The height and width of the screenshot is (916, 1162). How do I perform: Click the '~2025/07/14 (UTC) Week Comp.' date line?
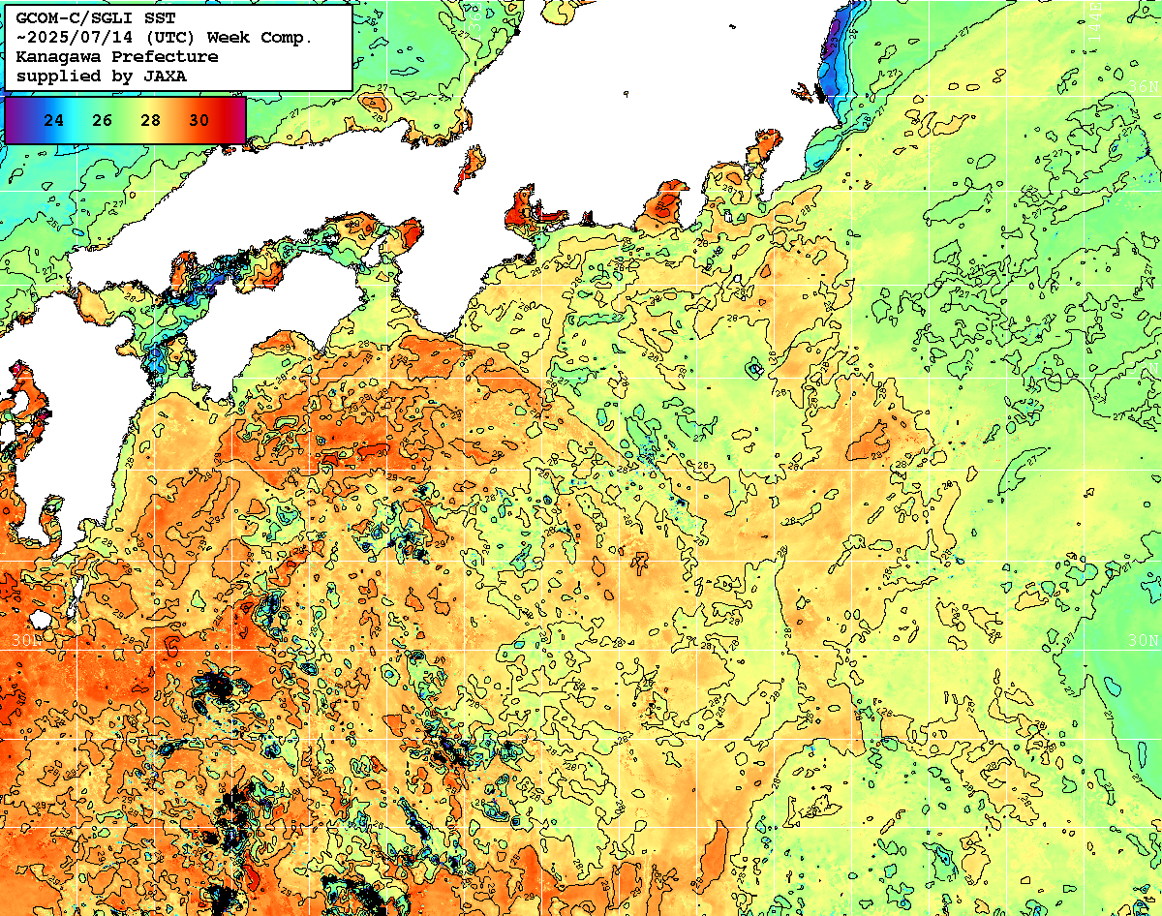[165, 38]
